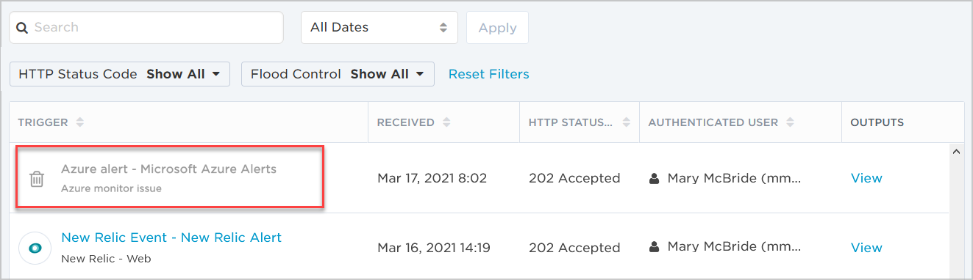Screen dimensions: 973x280
Task: Sort by the Received column arrows
Action: click(x=446, y=122)
